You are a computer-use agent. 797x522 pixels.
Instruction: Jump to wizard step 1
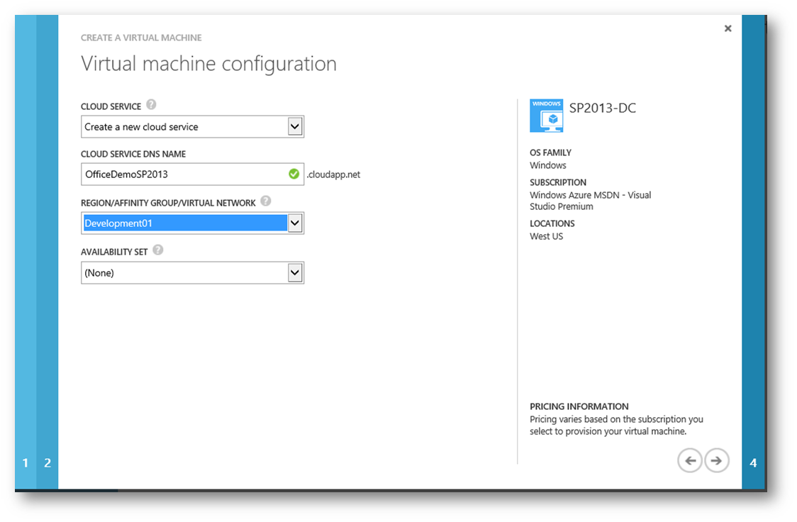coord(26,463)
